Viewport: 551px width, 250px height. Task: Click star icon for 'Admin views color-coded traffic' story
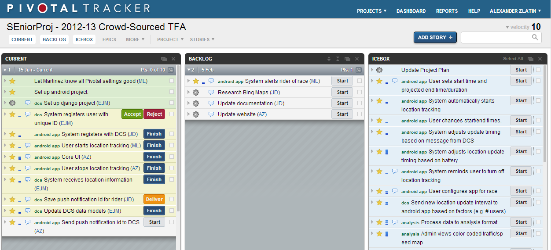379,234
